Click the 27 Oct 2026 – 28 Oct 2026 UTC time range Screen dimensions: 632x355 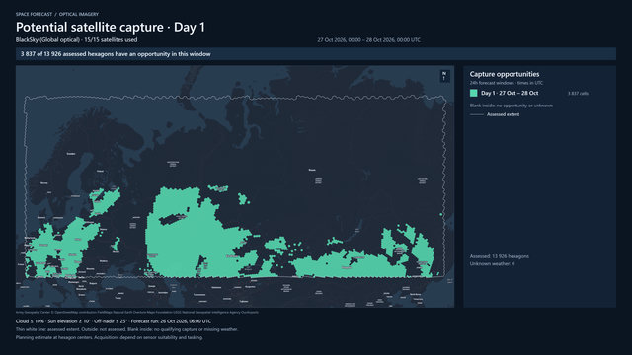pyautogui.click(x=368, y=40)
